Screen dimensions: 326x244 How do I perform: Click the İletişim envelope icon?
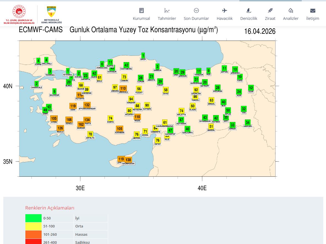tap(312, 10)
